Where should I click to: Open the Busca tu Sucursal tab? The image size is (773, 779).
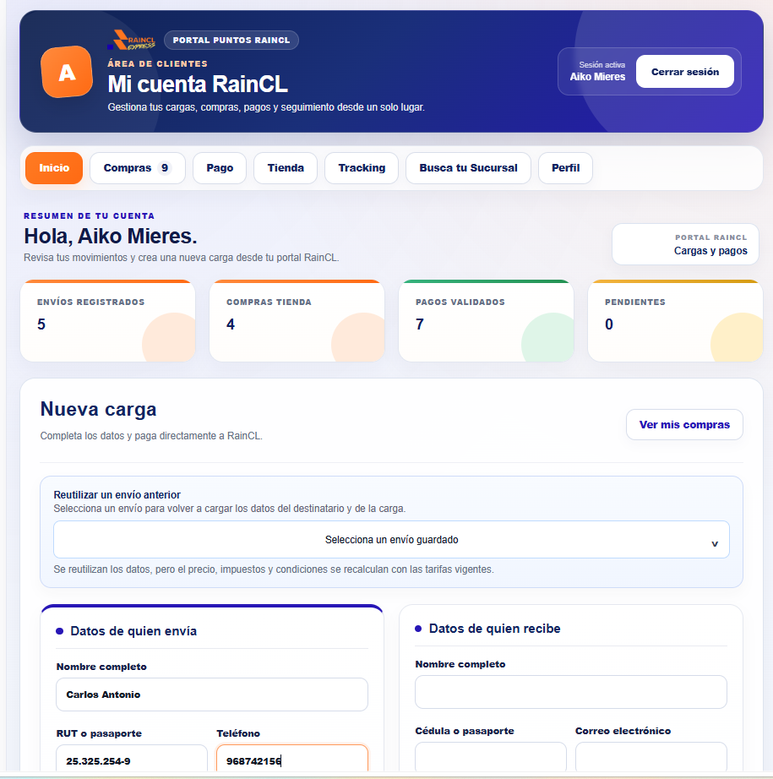(x=468, y=168)
